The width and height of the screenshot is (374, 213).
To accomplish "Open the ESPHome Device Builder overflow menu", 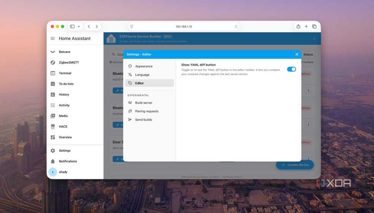I will [314, 38].
